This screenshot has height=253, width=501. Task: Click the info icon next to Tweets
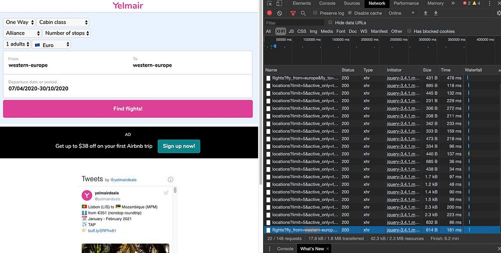pos(171,179)
